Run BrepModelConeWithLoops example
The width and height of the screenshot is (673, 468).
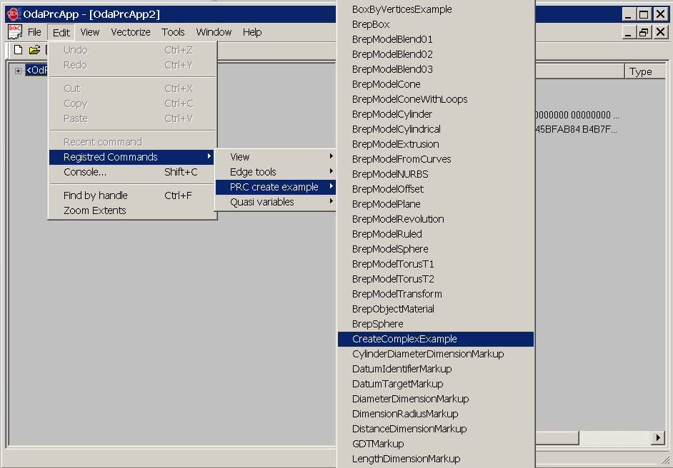436,99
